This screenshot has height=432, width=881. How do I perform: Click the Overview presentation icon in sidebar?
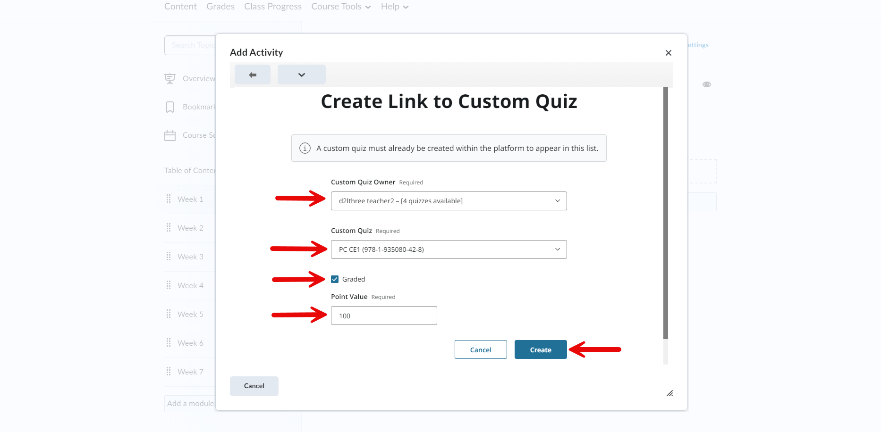(170, 79)
